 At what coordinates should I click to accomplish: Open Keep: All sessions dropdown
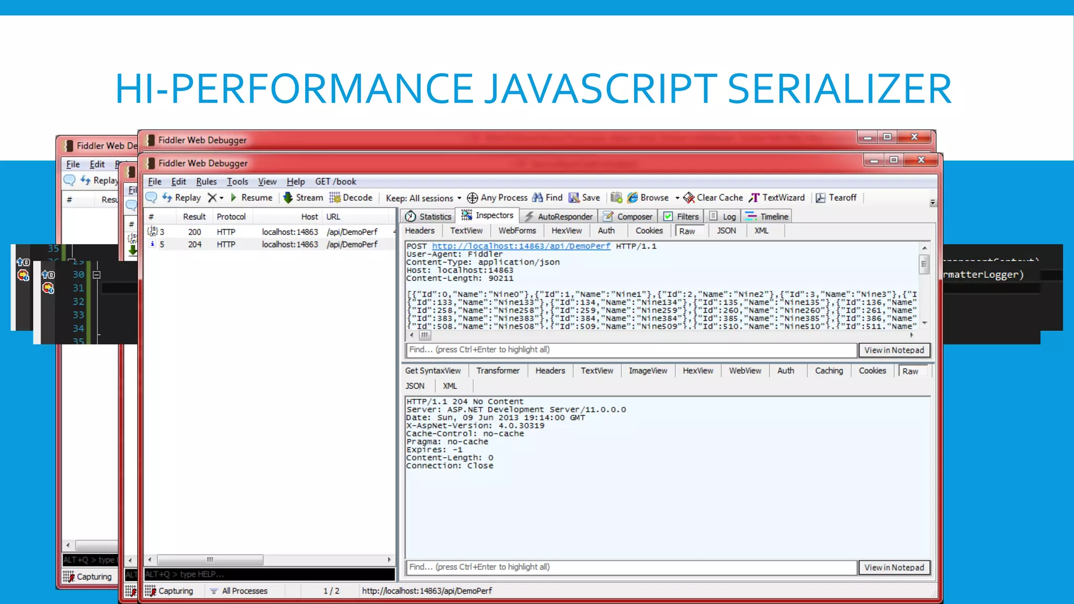[x=423, y=198]
